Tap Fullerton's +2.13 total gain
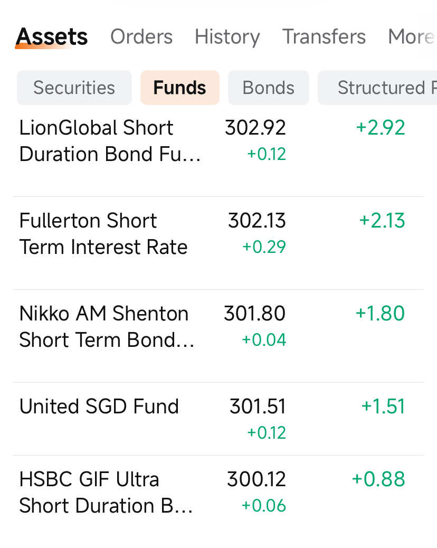This screenshot has width=437, height=548. pyautogui.click(x=382, y=221)
